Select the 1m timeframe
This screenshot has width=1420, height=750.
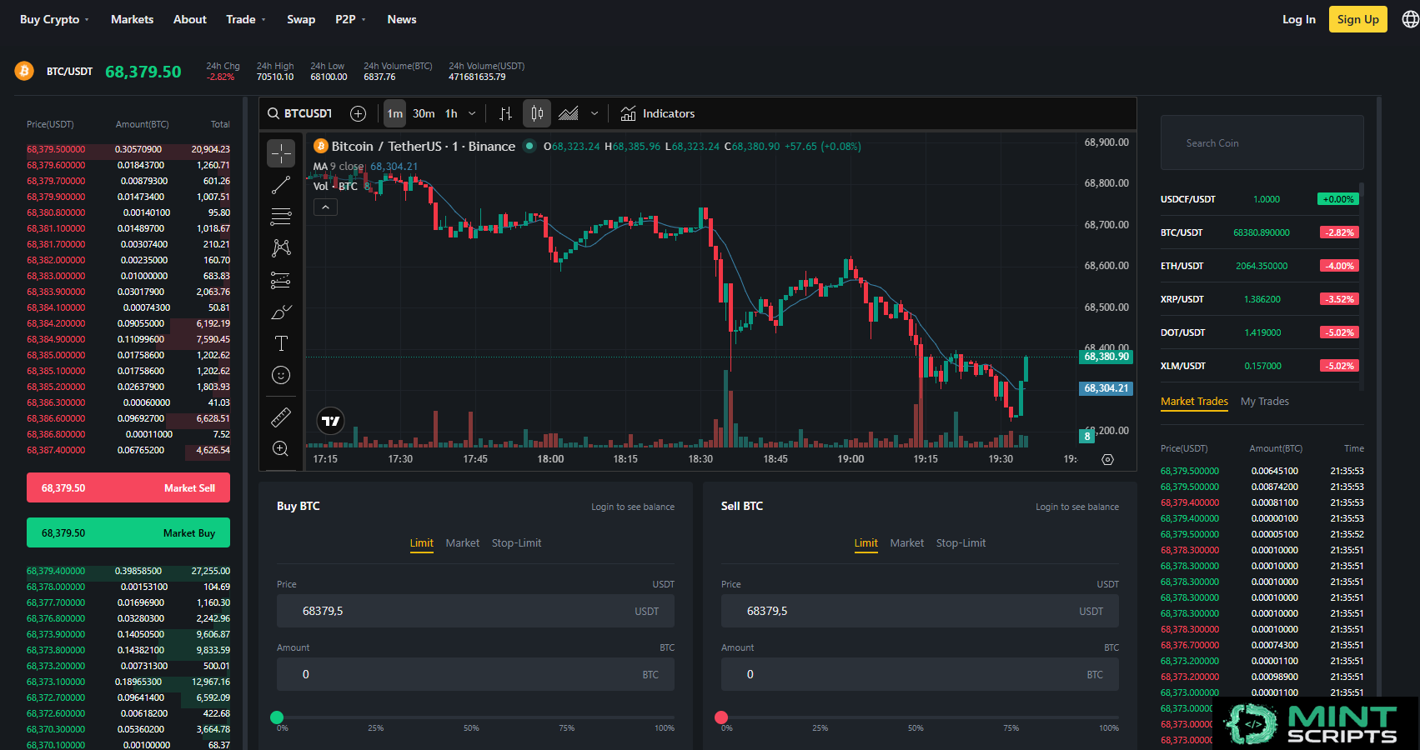[x=394, y=113]
